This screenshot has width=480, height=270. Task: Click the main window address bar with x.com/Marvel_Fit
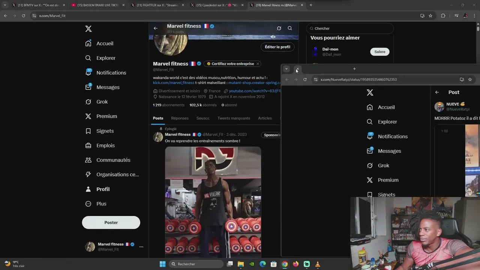[225, 16]
